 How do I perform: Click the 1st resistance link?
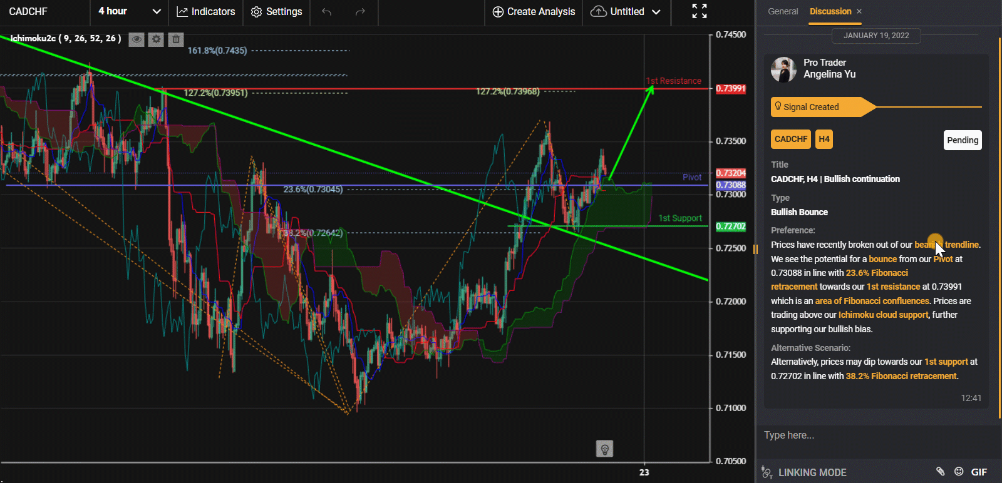click(x=893, y=287)
